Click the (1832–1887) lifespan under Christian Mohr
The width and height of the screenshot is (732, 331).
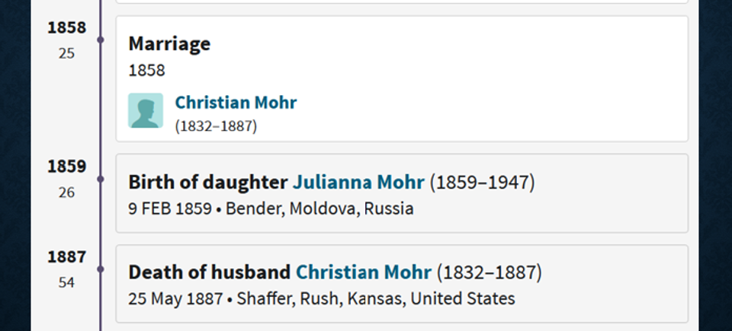(x=216, y=126)
